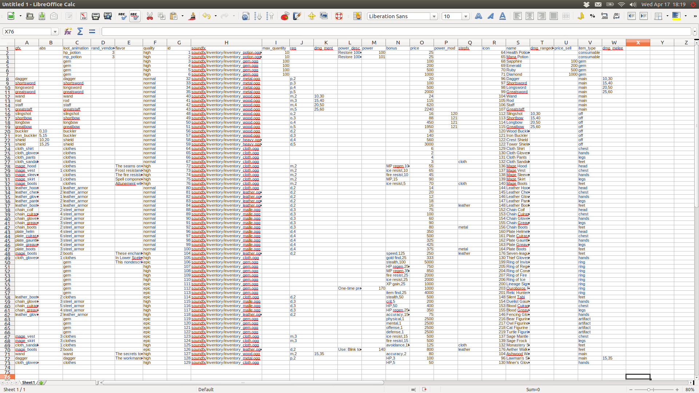Viewport: 699px width, 393px height.
Task: Click the LibreOffice Help icon
Action: pyautogui.click(x=339, y=17)
